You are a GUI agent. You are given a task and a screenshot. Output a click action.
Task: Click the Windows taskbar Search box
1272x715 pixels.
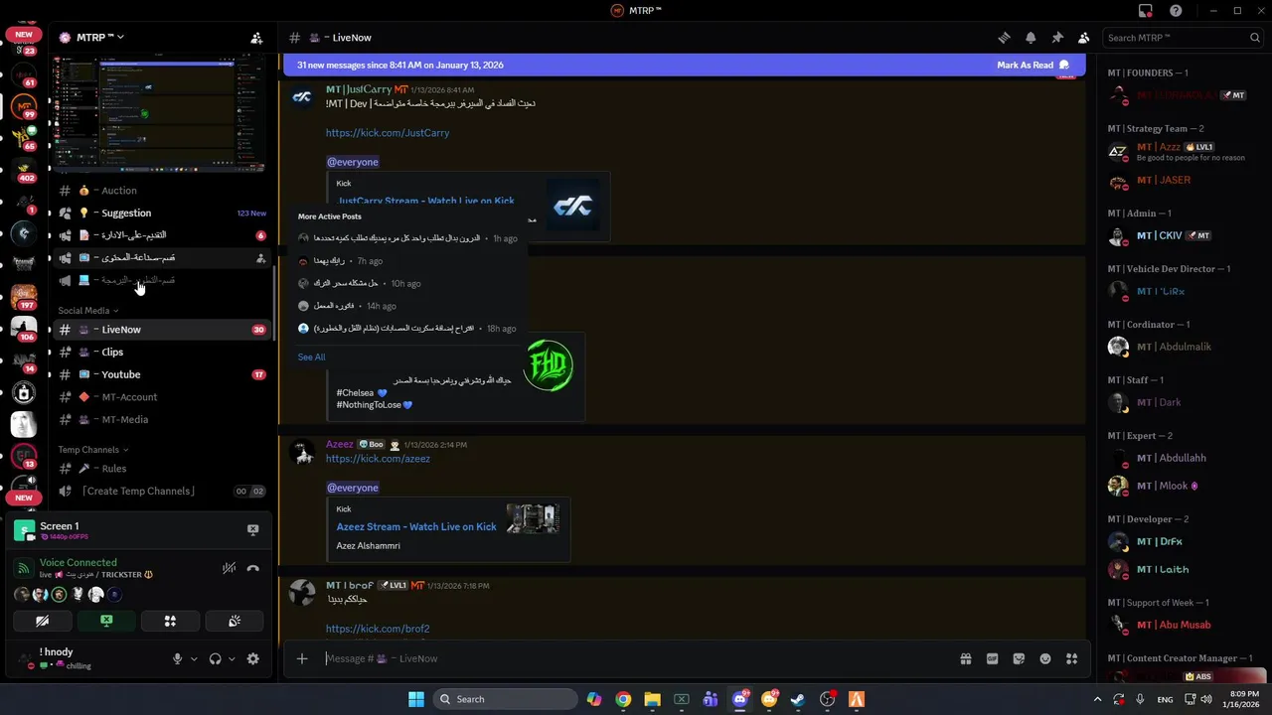(x=506, y=699)
